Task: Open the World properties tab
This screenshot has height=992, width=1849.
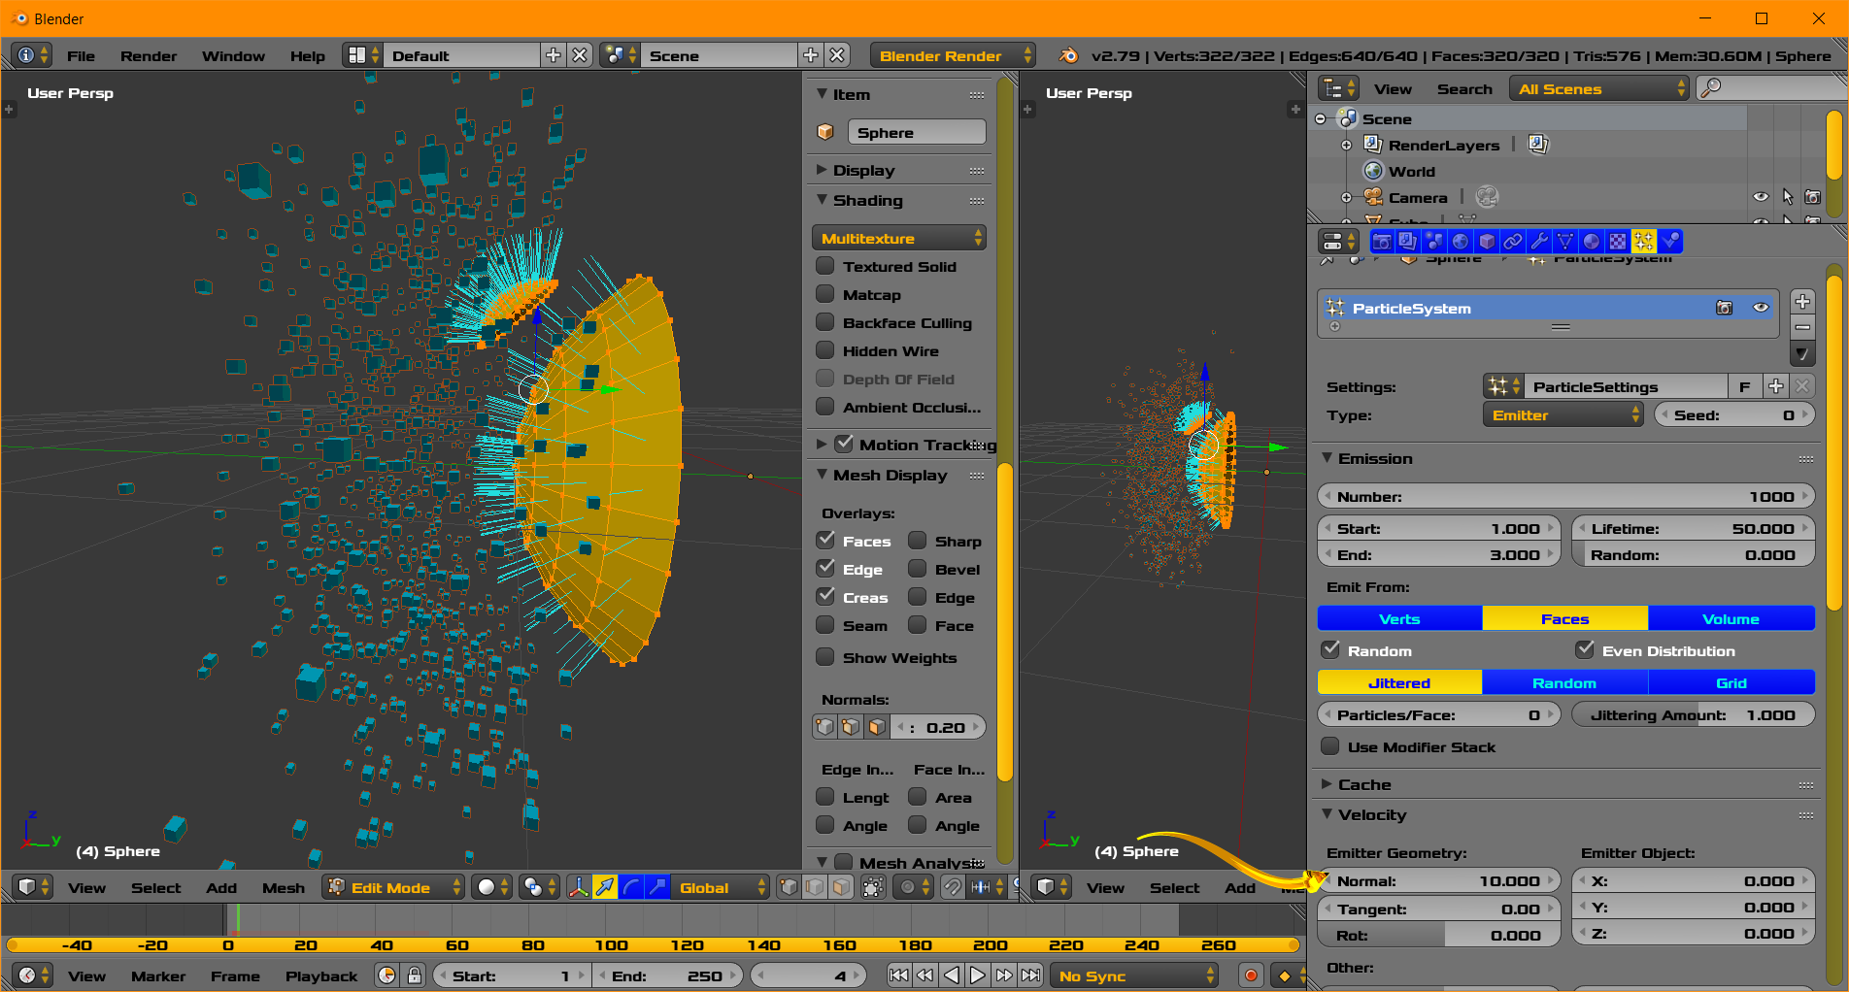Action: (1461, 242)
